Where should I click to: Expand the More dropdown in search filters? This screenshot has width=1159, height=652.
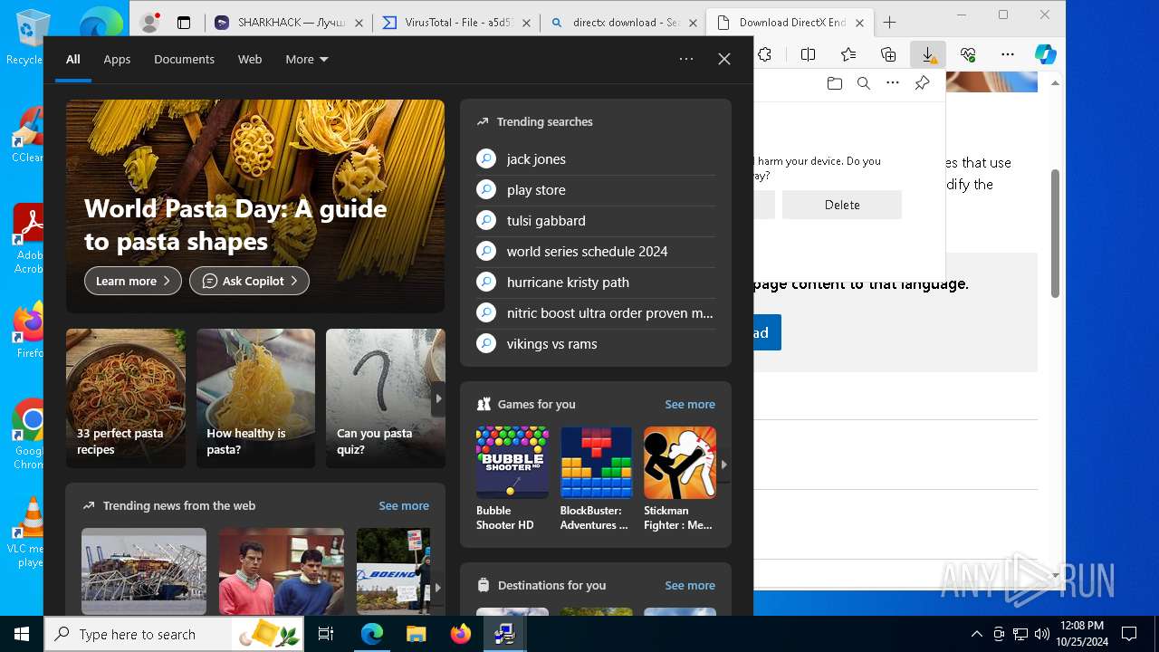click(307, 59)
